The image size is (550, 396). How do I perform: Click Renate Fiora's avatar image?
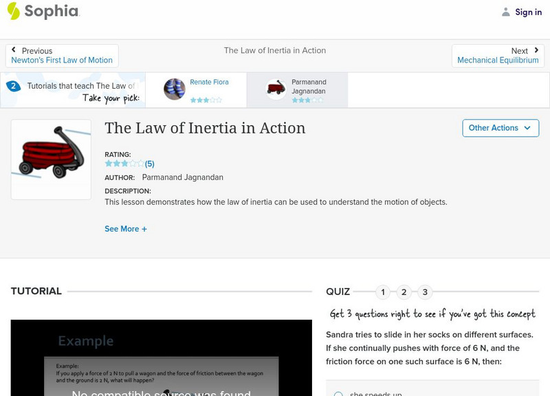[174, 89]
